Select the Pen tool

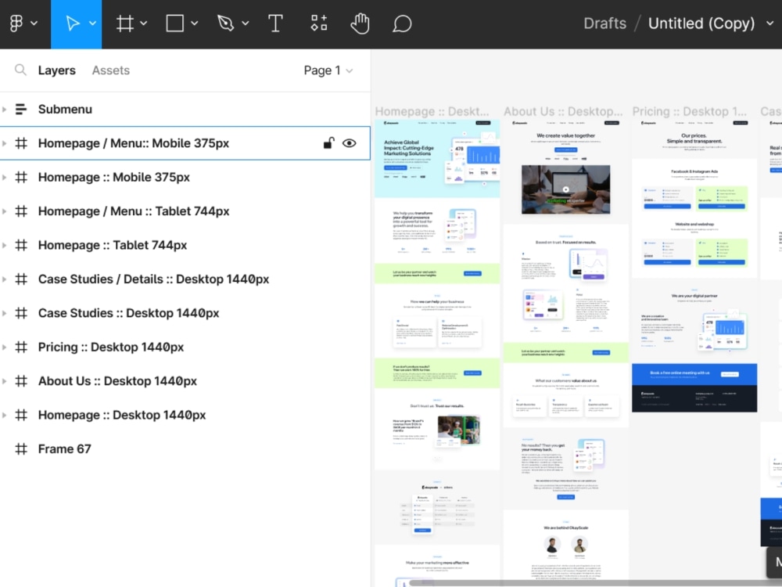coord(225,23)
